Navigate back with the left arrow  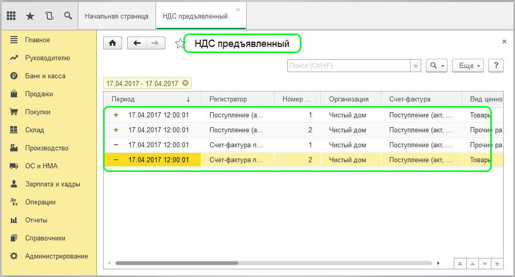pos(137,43)
